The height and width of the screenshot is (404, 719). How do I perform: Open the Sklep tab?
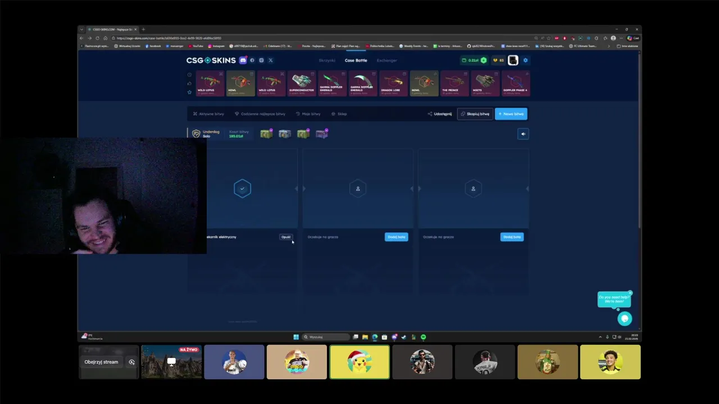tap(339, 114)
